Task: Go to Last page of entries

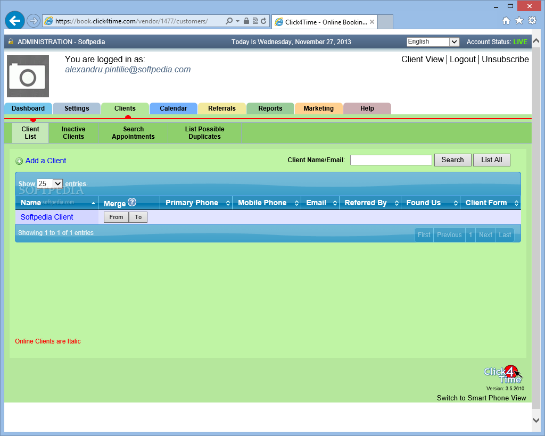Action: coord(505,235)
